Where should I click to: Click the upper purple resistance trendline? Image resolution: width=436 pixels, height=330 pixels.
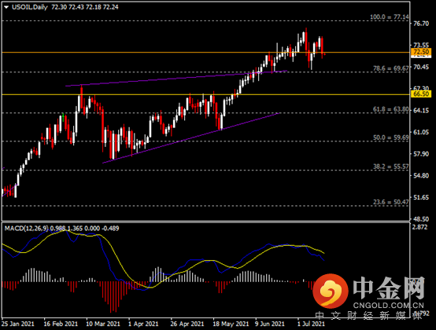(176, 79)
